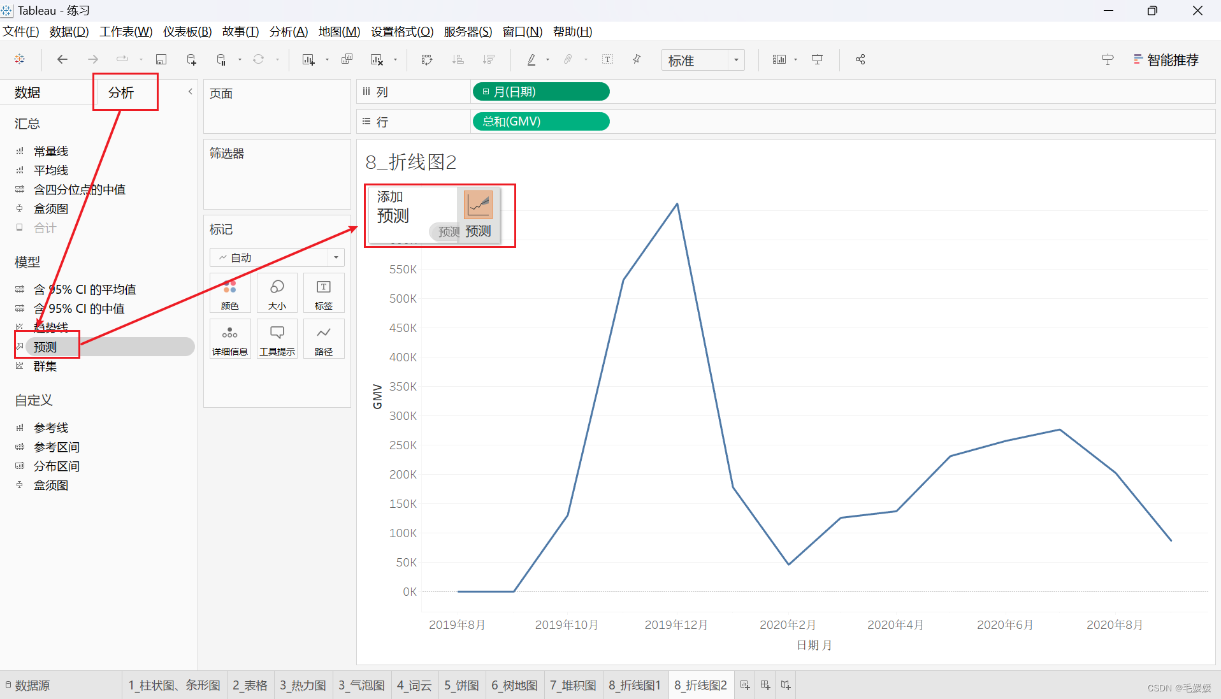Click the save disk icon

point(161,59)
